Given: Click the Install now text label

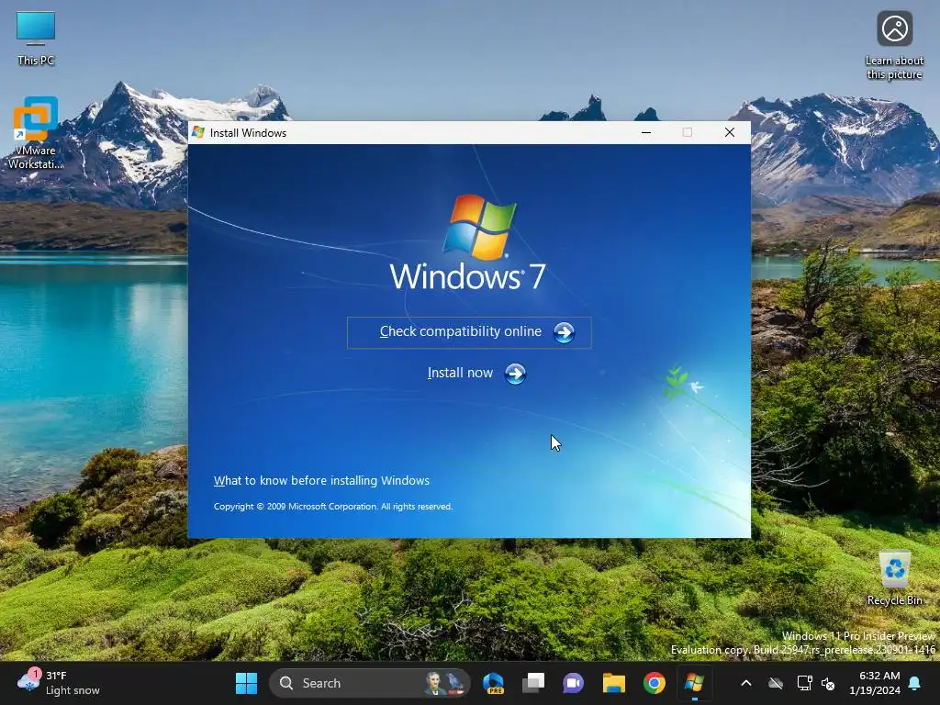Looking at the screenshot, I should pos(460,373).
